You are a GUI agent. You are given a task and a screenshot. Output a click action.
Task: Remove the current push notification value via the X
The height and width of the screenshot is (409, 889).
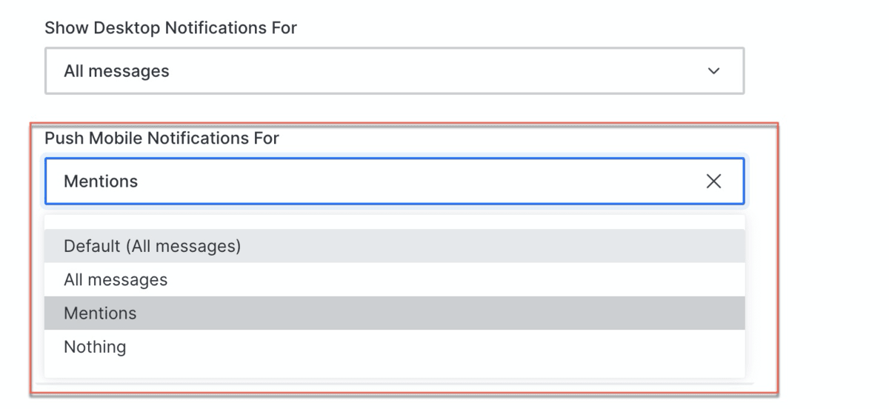[713, 182]
